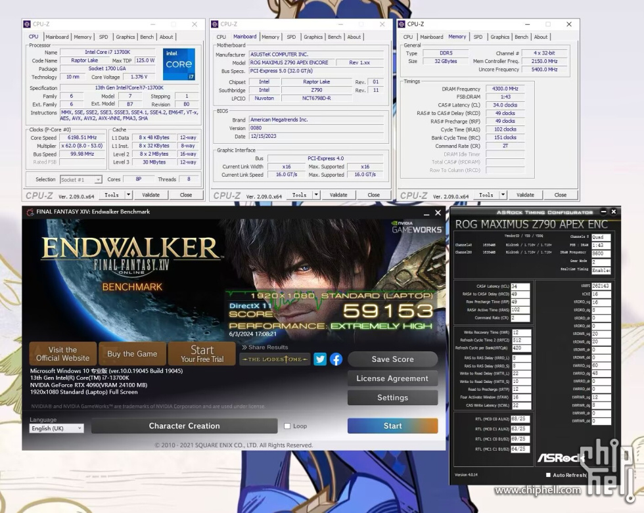Expand Tools dropdown arrow in CPU-Z Mainboard window
Viewport: 644px width, 513px height.
316,195
